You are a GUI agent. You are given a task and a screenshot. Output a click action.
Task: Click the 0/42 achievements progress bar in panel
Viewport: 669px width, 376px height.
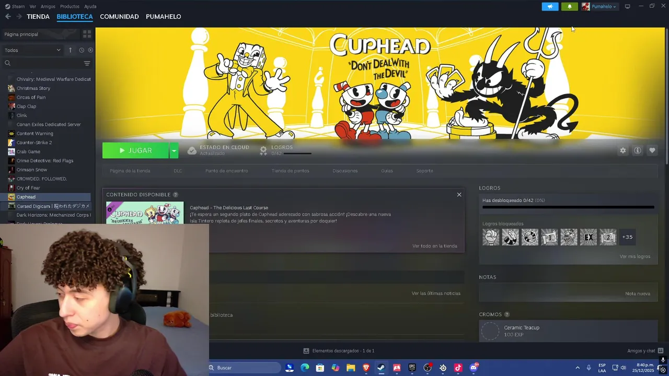tap(568, 207)
